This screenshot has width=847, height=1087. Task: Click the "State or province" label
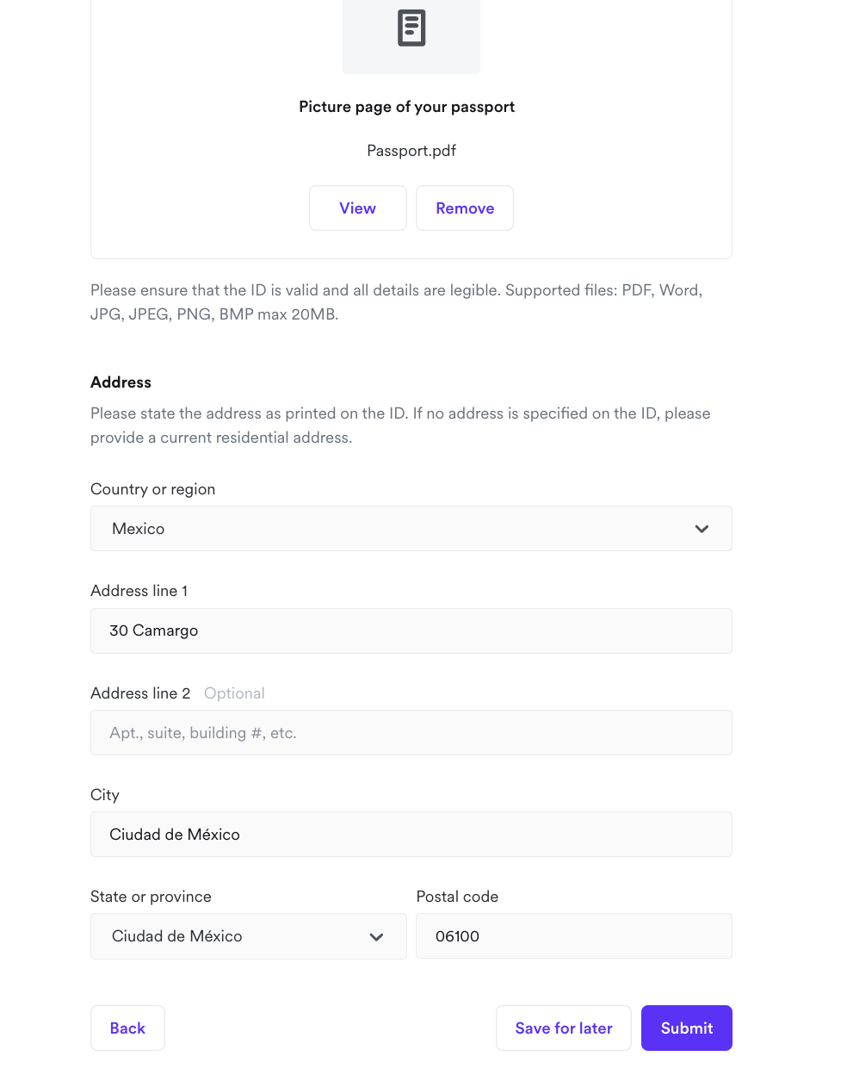pos(151,897)
